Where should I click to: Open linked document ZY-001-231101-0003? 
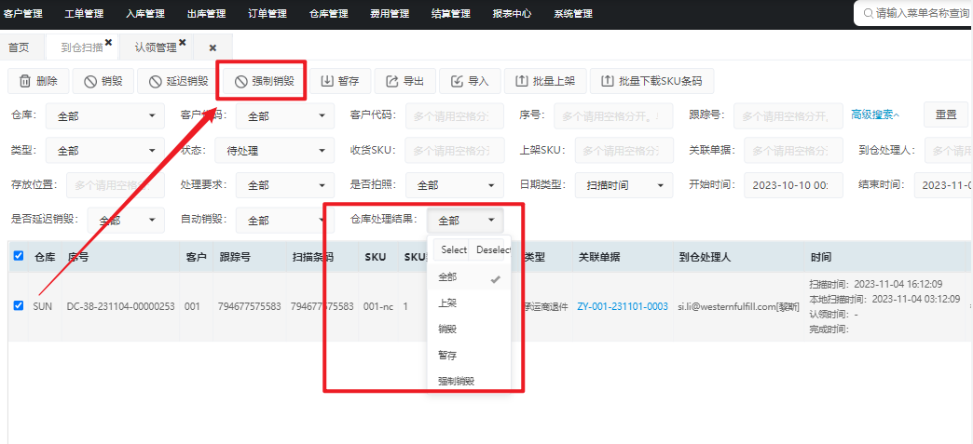click(623, 306)
